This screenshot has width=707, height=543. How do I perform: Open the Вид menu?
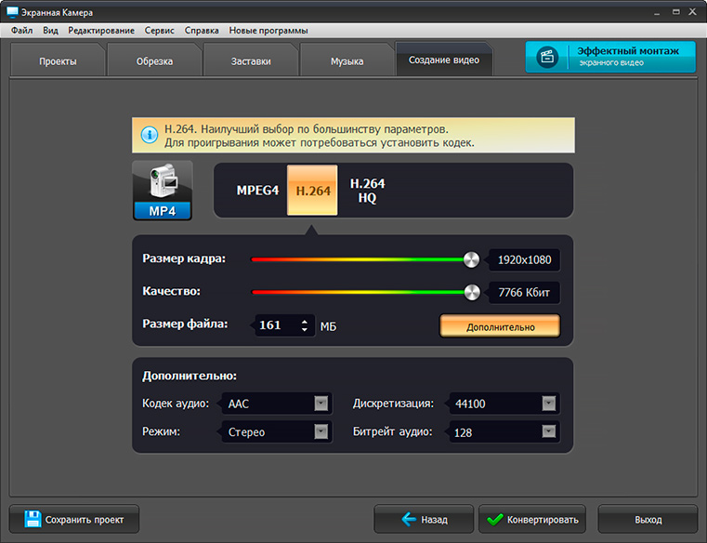click(x=50, y=31)
